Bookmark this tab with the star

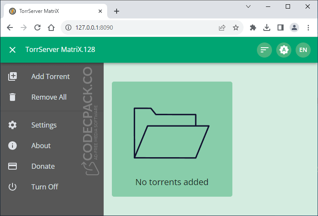pos(236,27)
